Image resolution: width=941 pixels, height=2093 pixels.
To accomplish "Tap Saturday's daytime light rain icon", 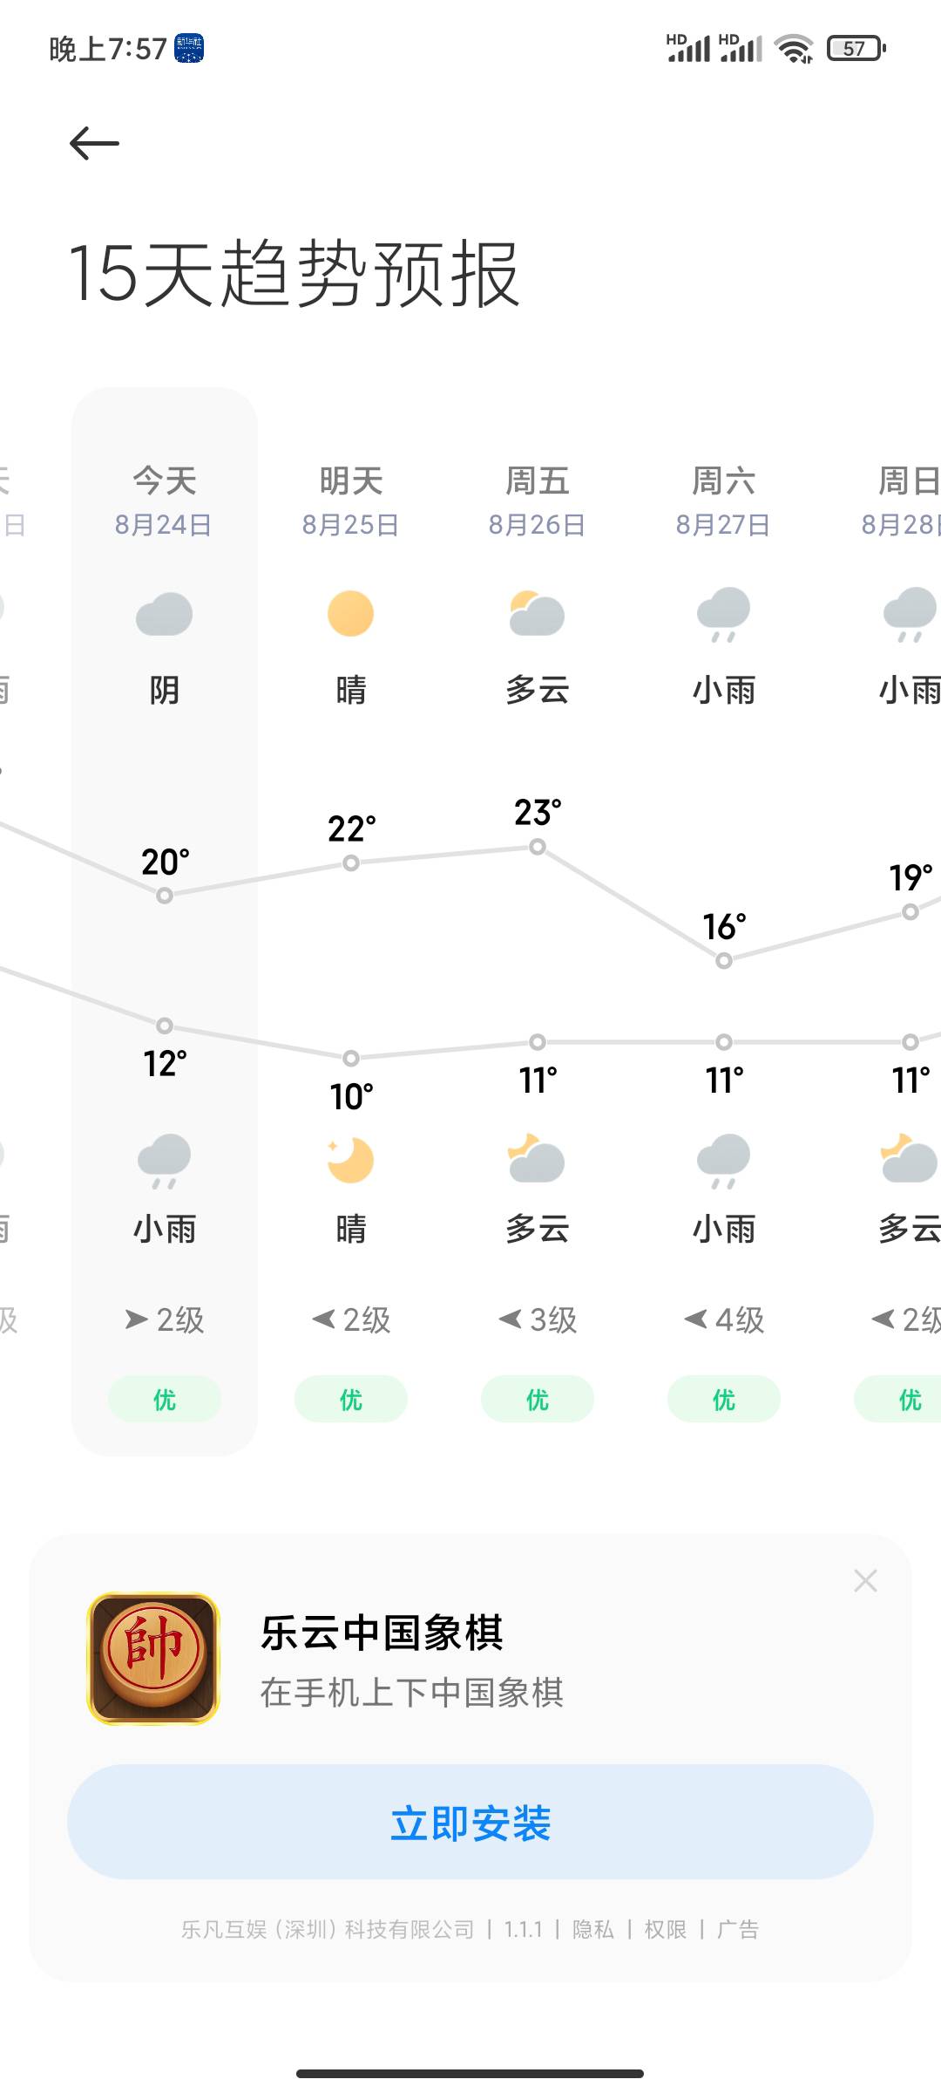I will 723,614.
